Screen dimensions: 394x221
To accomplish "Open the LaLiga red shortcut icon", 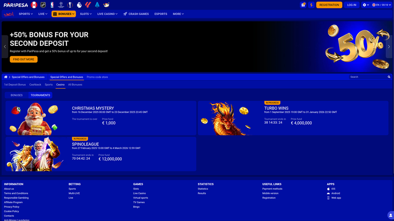I will coord(88,5).
